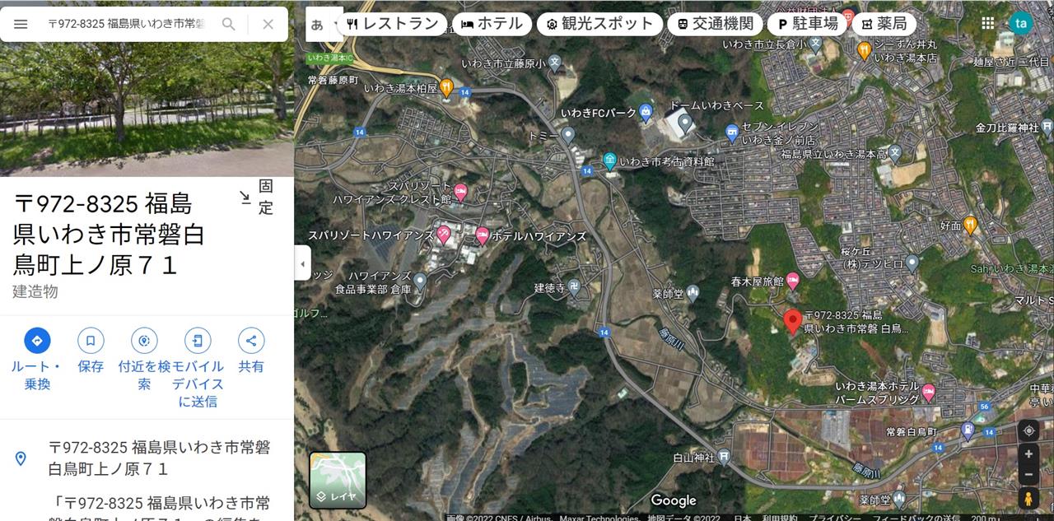Select the いわきFCパーク shopping marker
Viewport: 1054px width, 521px height.
(646, 111)
